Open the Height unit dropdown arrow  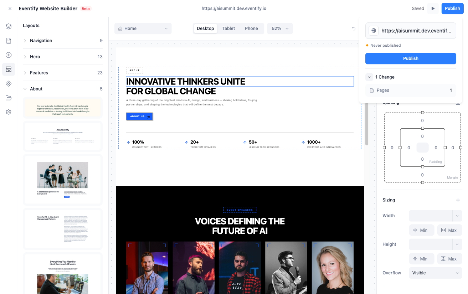pos(457,245)
